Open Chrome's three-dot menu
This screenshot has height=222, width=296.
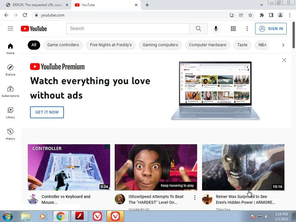click(290, 15)
